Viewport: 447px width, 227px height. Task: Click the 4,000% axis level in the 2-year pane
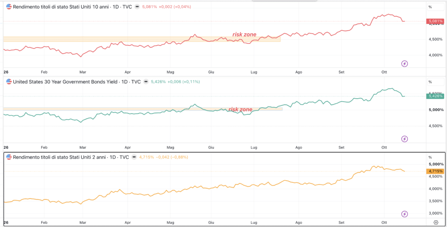point(436,189)
